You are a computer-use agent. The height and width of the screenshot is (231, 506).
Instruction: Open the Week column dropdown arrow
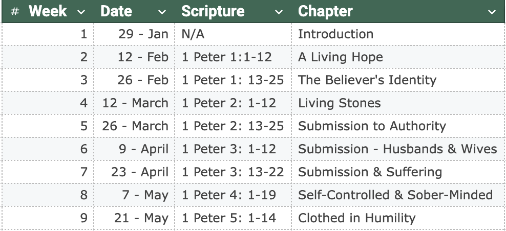pos(81,12)
